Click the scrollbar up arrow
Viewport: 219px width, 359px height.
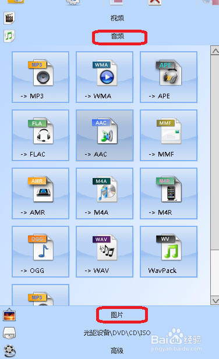[x=215, y=51]
